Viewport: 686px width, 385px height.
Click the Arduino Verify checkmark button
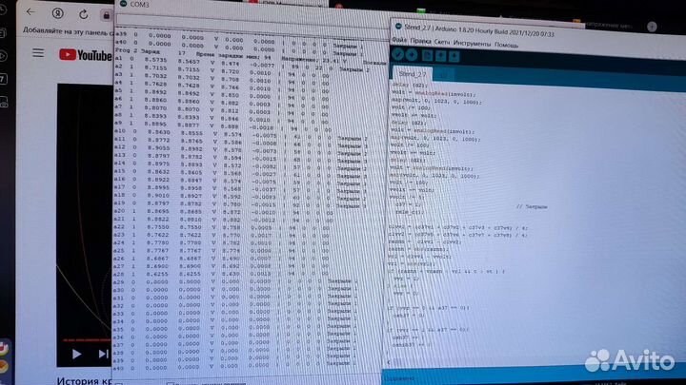coord(400,56)
